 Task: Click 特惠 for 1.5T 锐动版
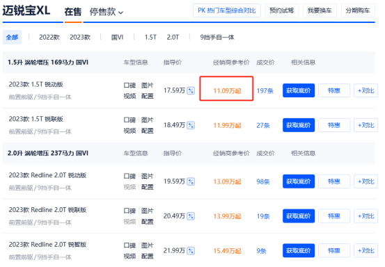334,90
